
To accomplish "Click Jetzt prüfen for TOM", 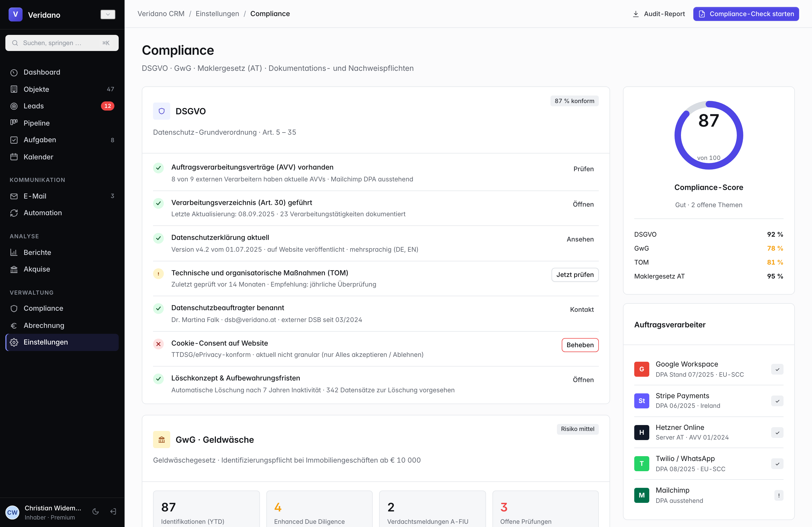I will click(575, 275).
